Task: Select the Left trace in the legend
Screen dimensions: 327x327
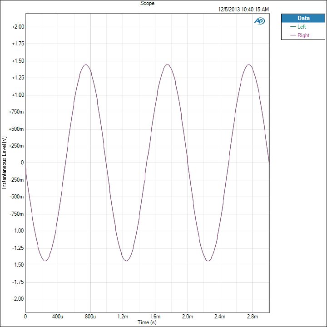Action: coord(302,27)
